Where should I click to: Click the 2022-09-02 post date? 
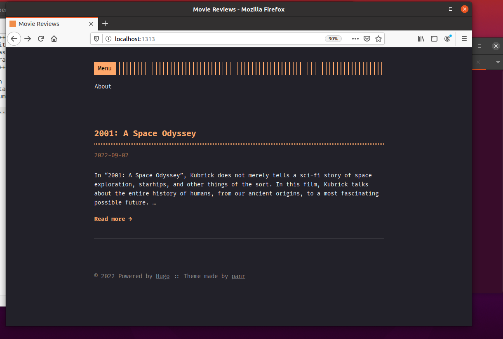click(111, 155)
